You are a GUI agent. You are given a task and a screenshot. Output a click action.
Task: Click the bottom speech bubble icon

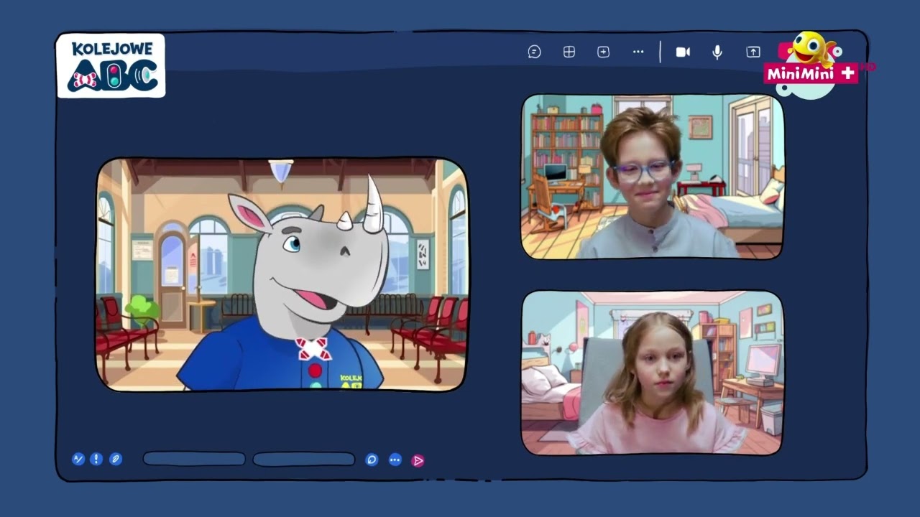point(372,460)
